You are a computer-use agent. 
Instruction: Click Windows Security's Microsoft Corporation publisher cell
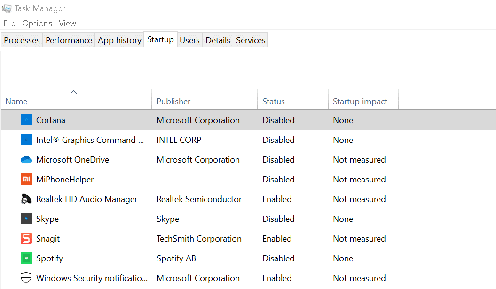coord(198,278)
